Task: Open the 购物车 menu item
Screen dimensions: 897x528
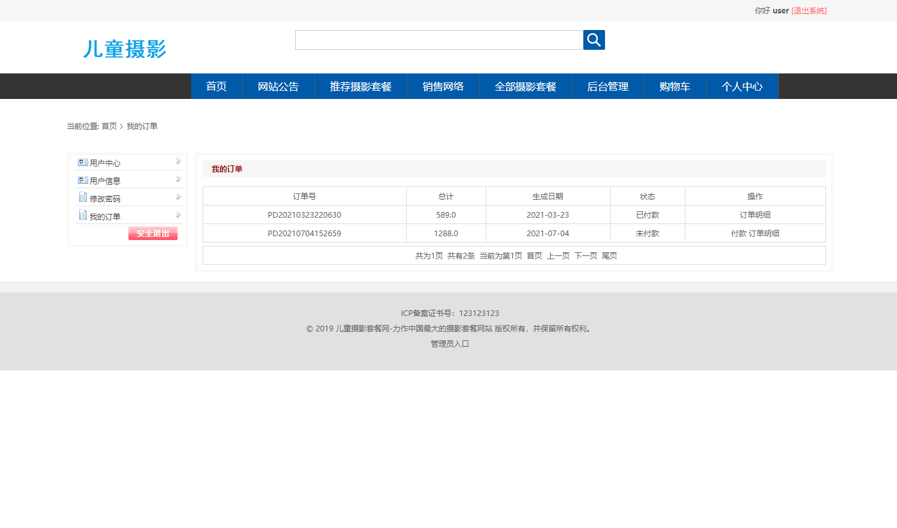Action: tap(675, 86)
